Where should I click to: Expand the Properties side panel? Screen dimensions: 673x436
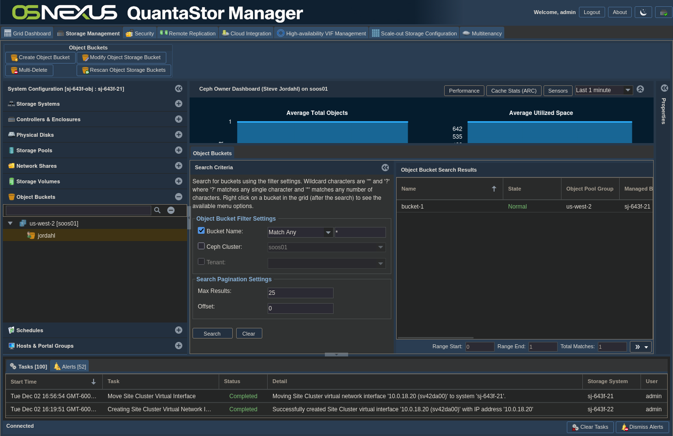coord(664,88)
